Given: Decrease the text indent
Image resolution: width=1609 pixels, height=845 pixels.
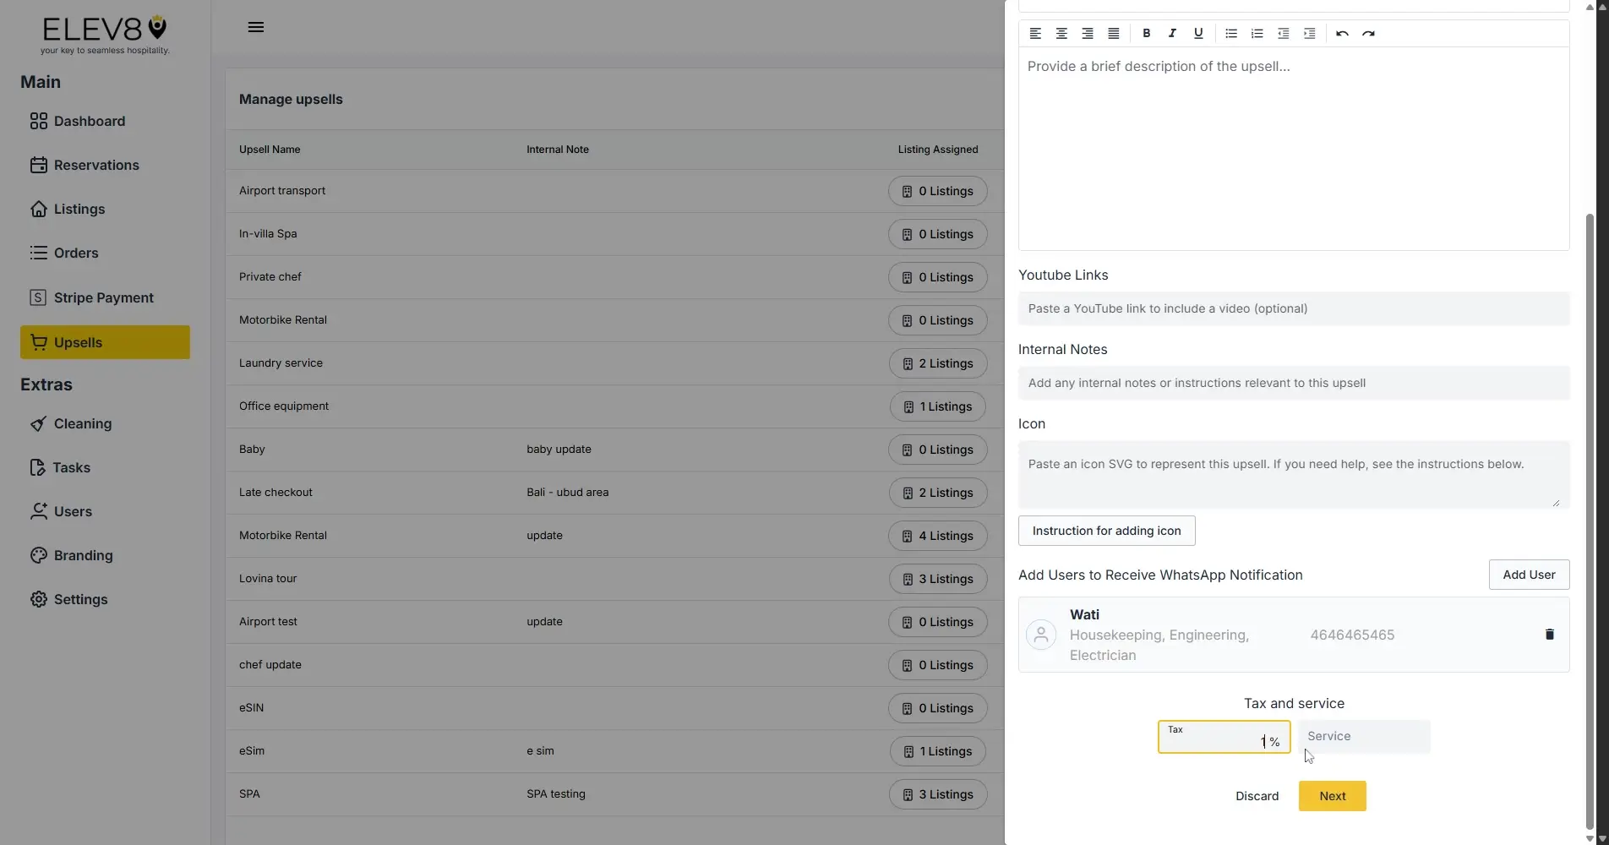Looking at the screenshot, I should [1283, 33].
